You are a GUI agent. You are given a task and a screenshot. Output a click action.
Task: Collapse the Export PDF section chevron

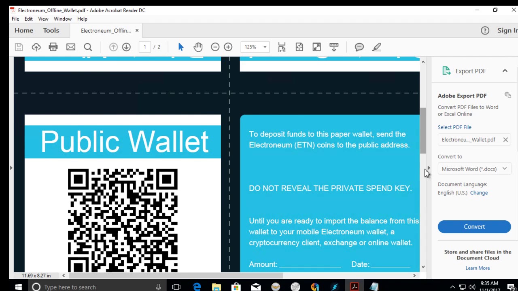505,71
